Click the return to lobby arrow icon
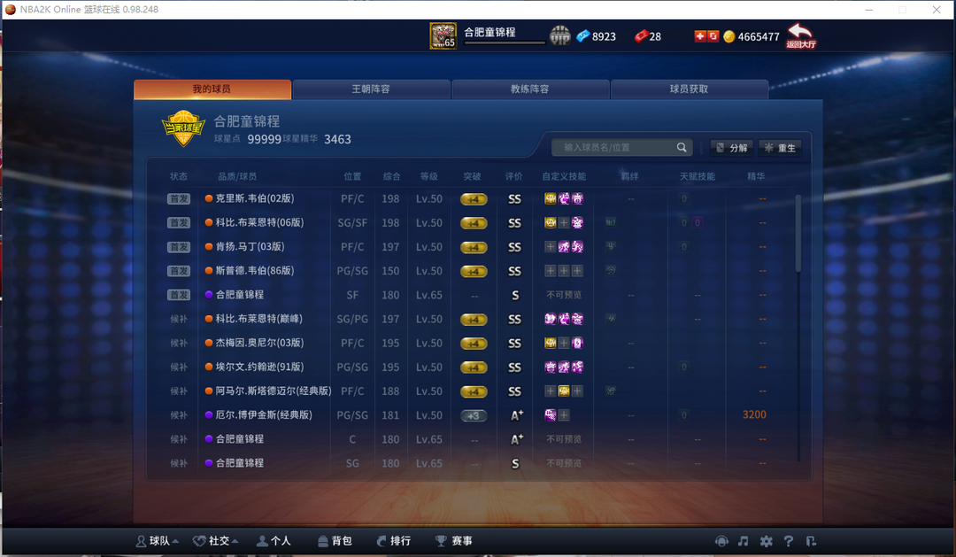Screen dimensions: 956x557 click(800, 35)
